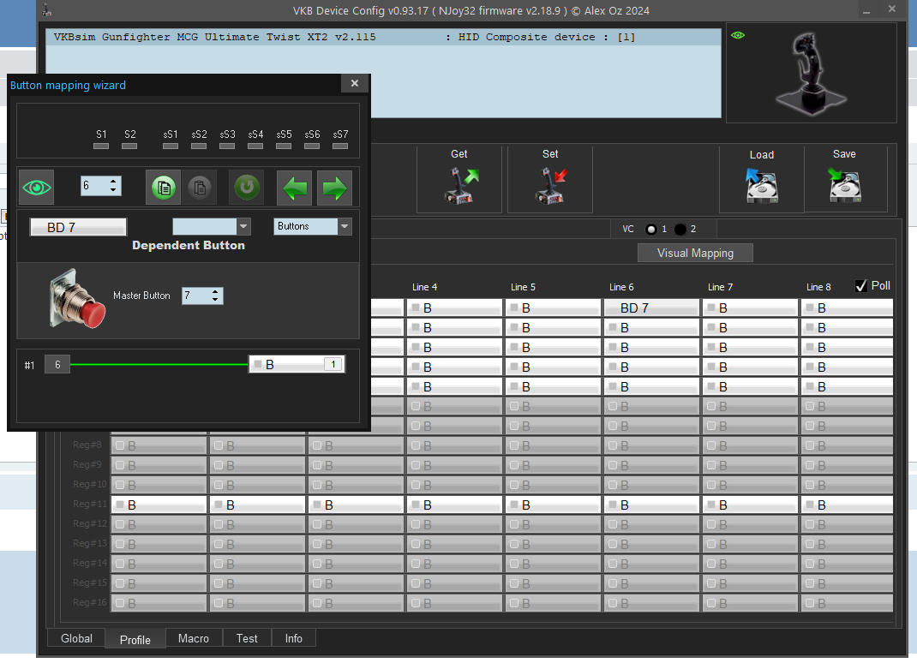Switch to the Macro tab

[x=194, y=638]
